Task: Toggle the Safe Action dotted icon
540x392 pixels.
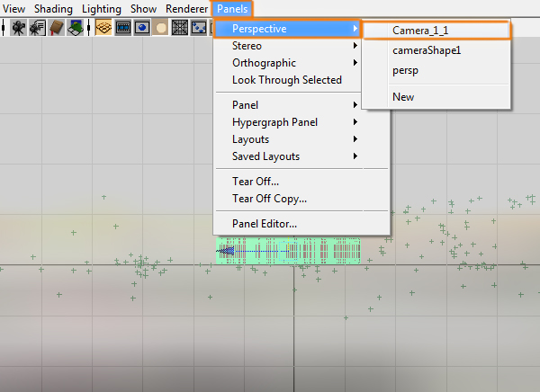Action: coord(199,28)
